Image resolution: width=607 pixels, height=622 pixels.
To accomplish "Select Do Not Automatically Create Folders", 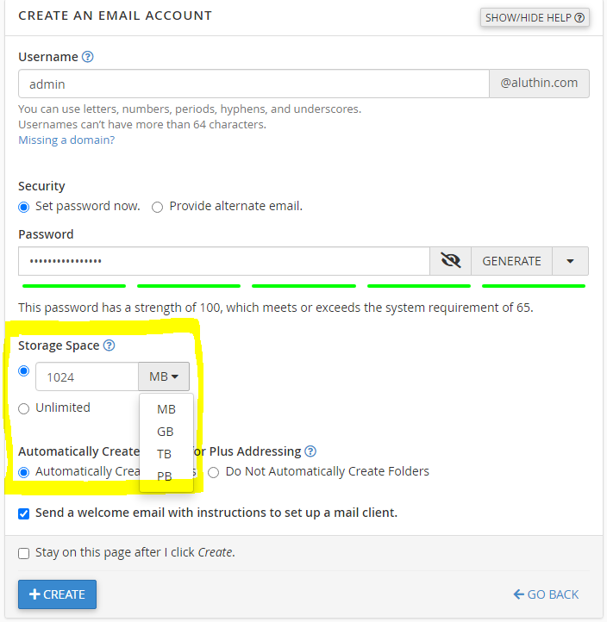I will (x=214, y=472).
